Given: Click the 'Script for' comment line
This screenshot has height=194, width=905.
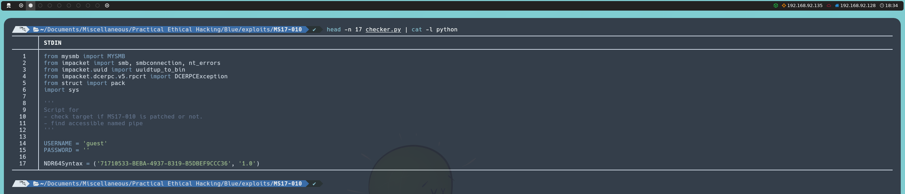Looking at the screenshot, I should [61, 110].
